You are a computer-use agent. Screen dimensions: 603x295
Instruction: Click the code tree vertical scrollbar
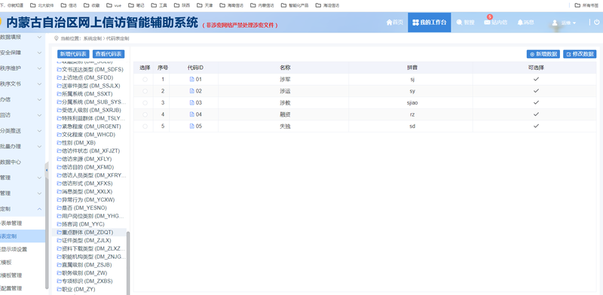(x=128, y=263)
